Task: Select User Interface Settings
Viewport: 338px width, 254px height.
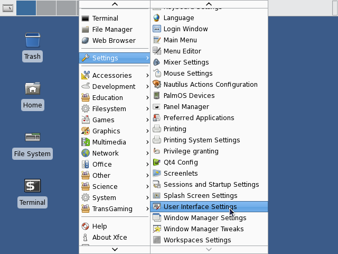Action: pos(200,207)
